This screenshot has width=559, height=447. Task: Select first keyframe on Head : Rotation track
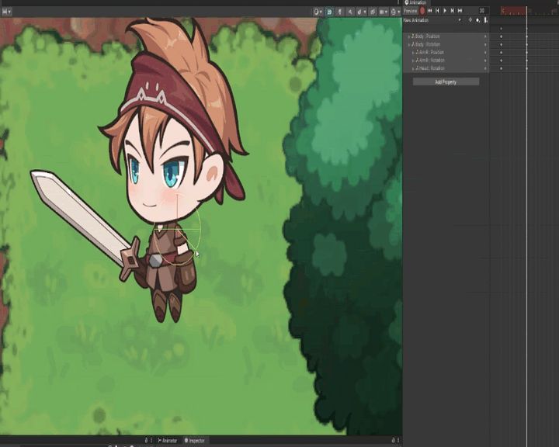502,68
